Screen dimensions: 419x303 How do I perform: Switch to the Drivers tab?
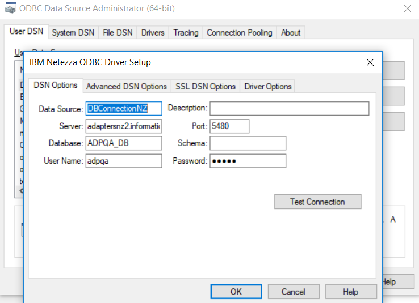[153, 32]
